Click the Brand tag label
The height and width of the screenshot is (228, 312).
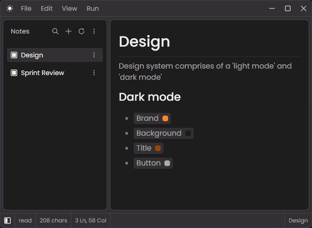pos(148,118)
